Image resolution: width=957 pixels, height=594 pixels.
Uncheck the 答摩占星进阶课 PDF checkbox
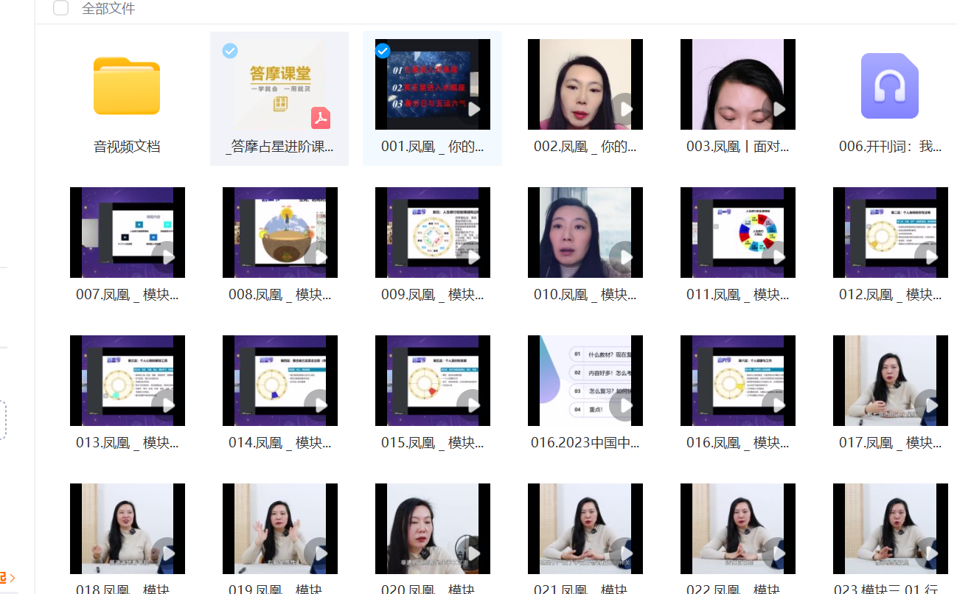coord(230,51)
